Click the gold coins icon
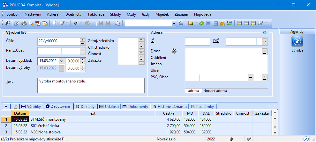The width and height of the screenshot is (316, 142). coord(222,23)
